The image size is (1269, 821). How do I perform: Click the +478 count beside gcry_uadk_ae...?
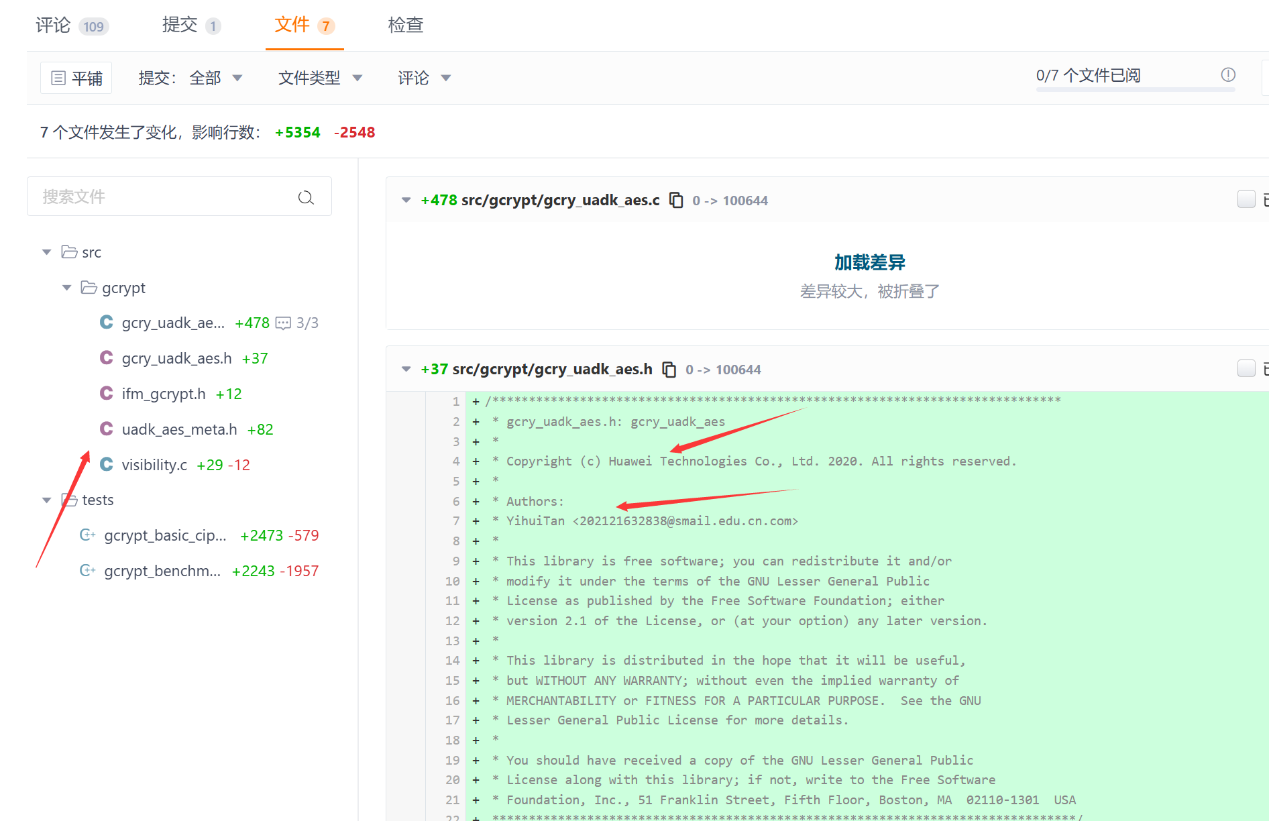(x=252, y=323)
